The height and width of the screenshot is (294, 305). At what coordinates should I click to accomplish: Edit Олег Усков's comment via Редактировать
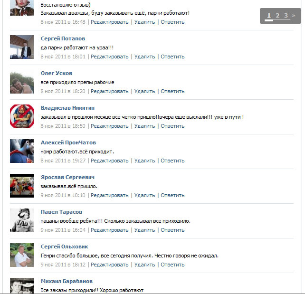(x=110, y=91)
